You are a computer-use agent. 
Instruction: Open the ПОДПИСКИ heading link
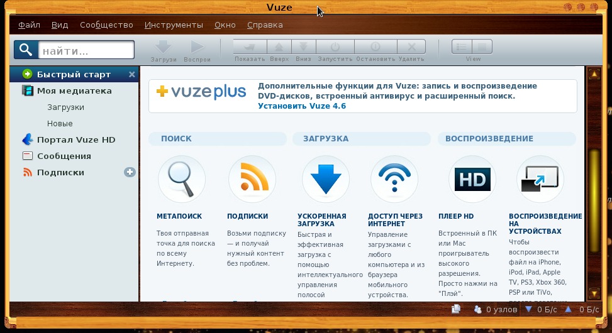click(247, 216)
